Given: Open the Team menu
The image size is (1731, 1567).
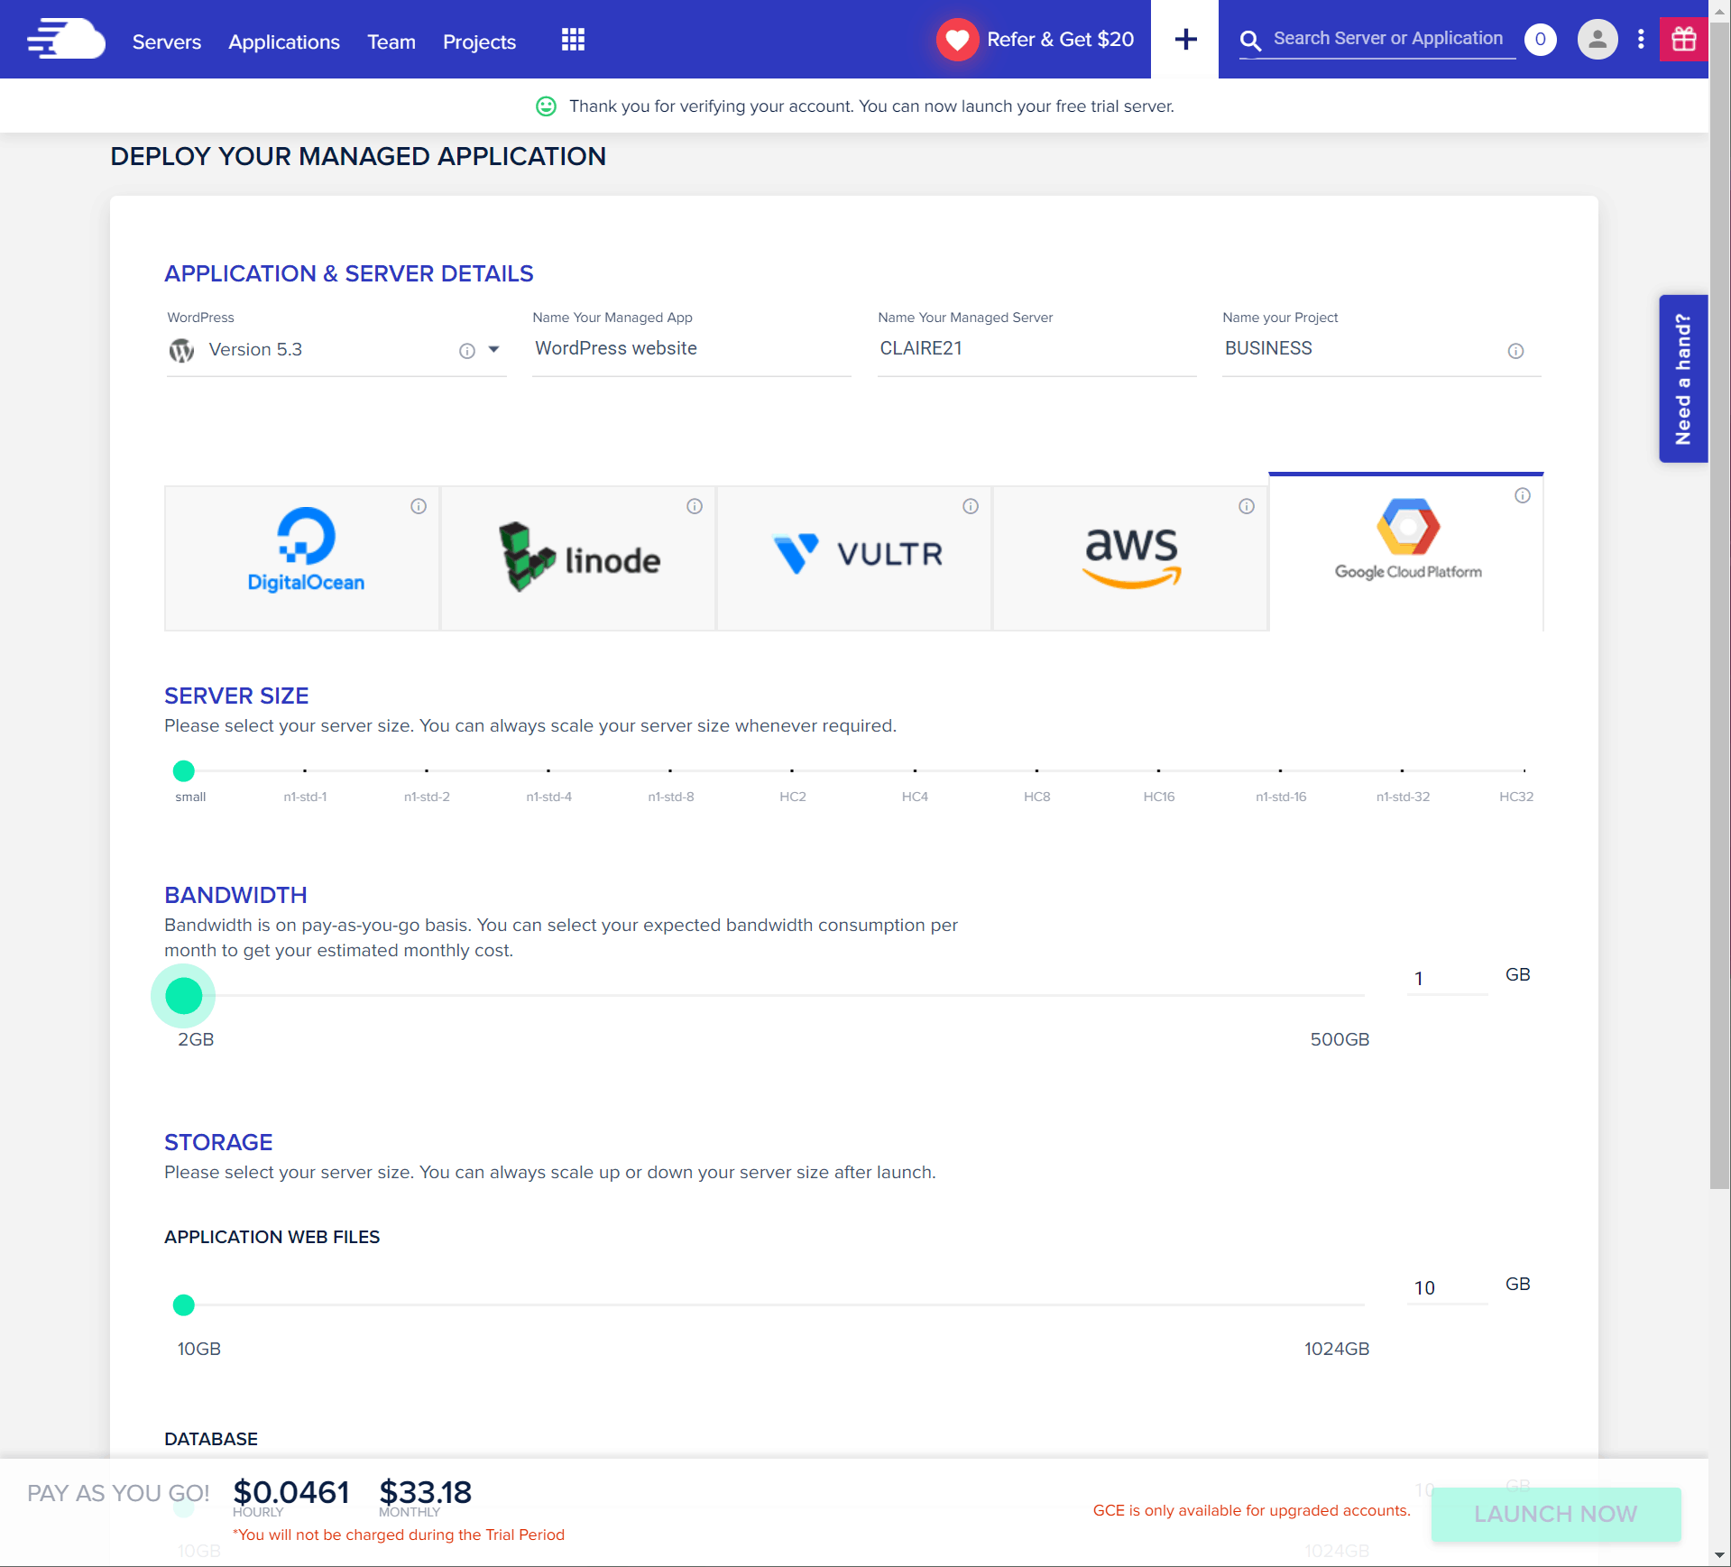Looking at the screenshot, I should pos(391,41).
